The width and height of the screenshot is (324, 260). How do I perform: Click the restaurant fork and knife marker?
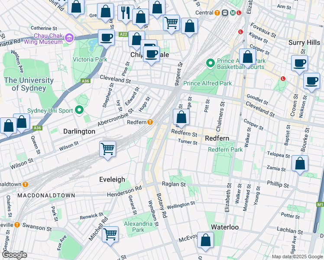coord(126,14)
